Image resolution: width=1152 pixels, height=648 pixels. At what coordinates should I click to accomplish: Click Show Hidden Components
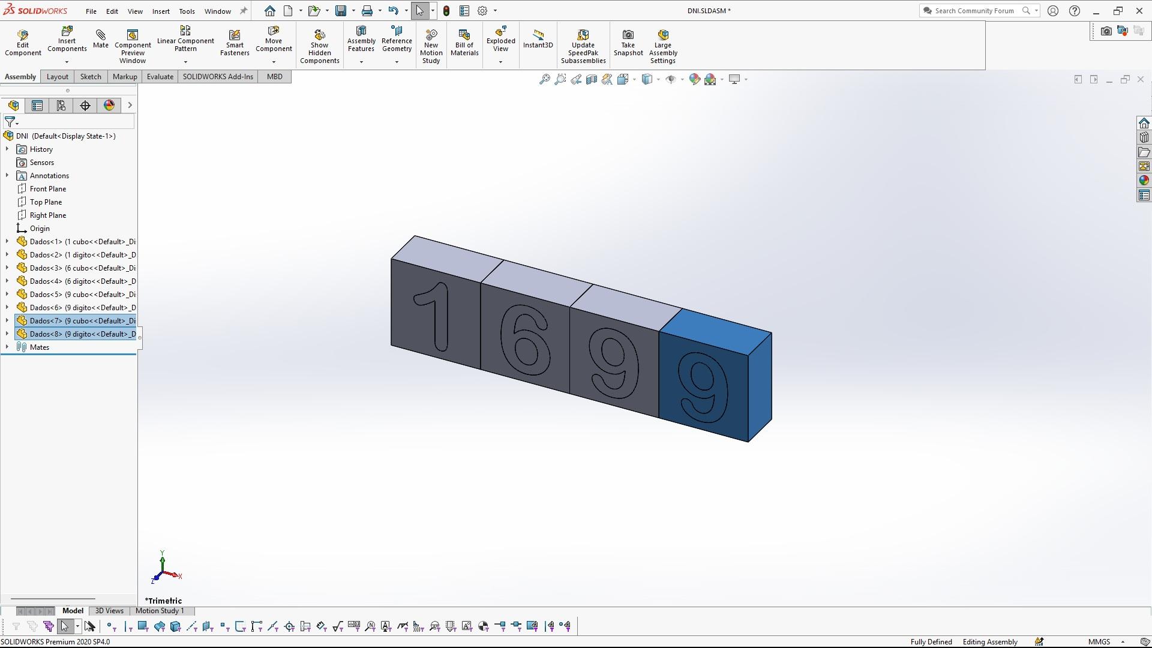320,46
